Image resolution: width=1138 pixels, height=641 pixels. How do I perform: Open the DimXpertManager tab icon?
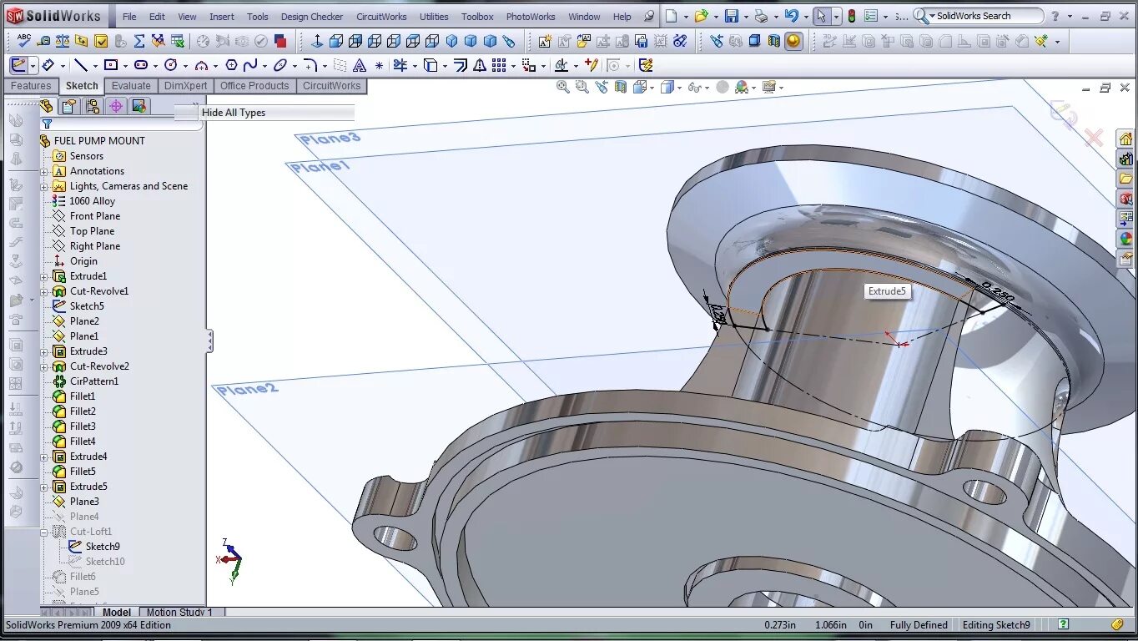116,106
